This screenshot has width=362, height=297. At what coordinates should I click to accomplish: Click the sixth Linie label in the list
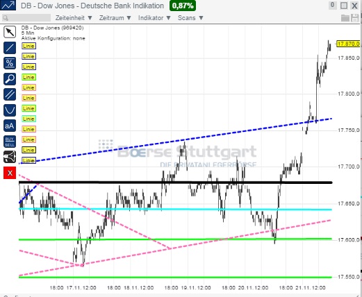[x=28, y=98]
